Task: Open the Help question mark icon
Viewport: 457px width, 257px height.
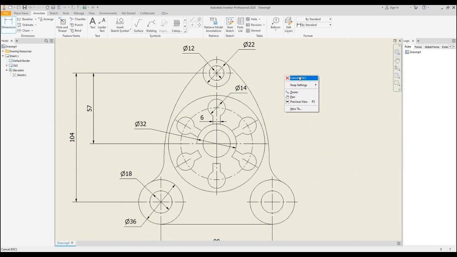Action: click(424, 7)
